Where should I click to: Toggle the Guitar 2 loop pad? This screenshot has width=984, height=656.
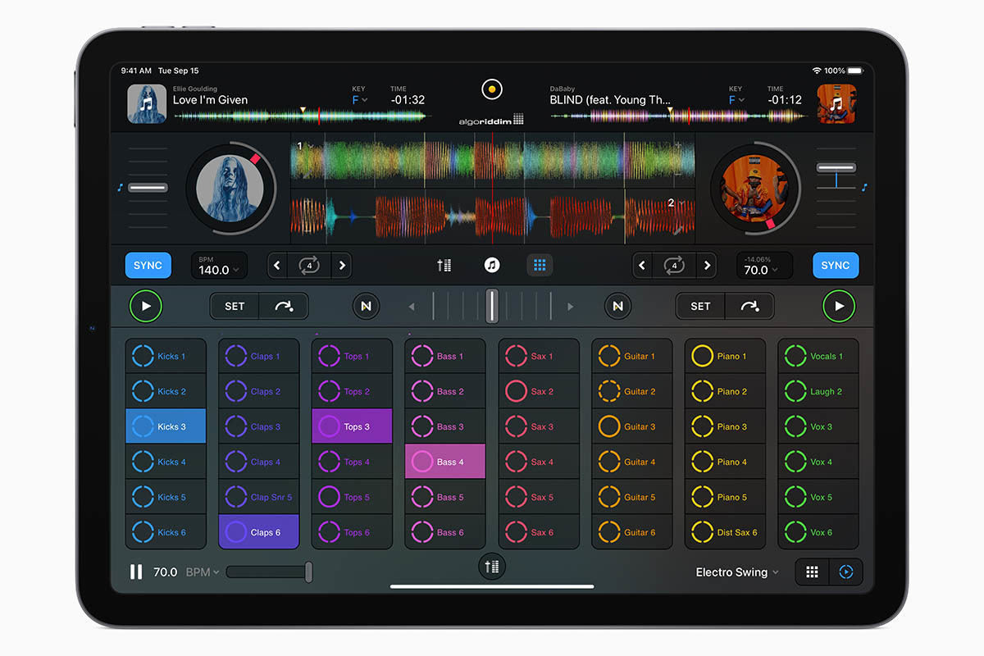631,391
